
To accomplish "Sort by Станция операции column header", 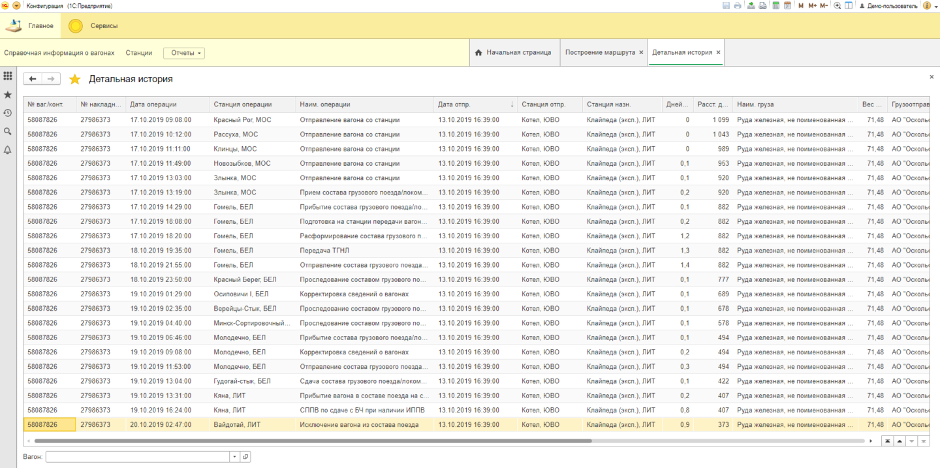I will pos(253,104).
